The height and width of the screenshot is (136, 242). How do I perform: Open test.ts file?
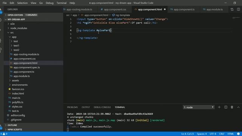[33, 111]
